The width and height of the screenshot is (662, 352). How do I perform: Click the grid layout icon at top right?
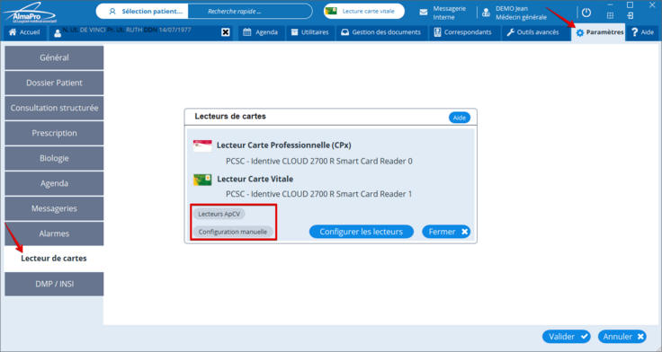(x=610, y=15)
